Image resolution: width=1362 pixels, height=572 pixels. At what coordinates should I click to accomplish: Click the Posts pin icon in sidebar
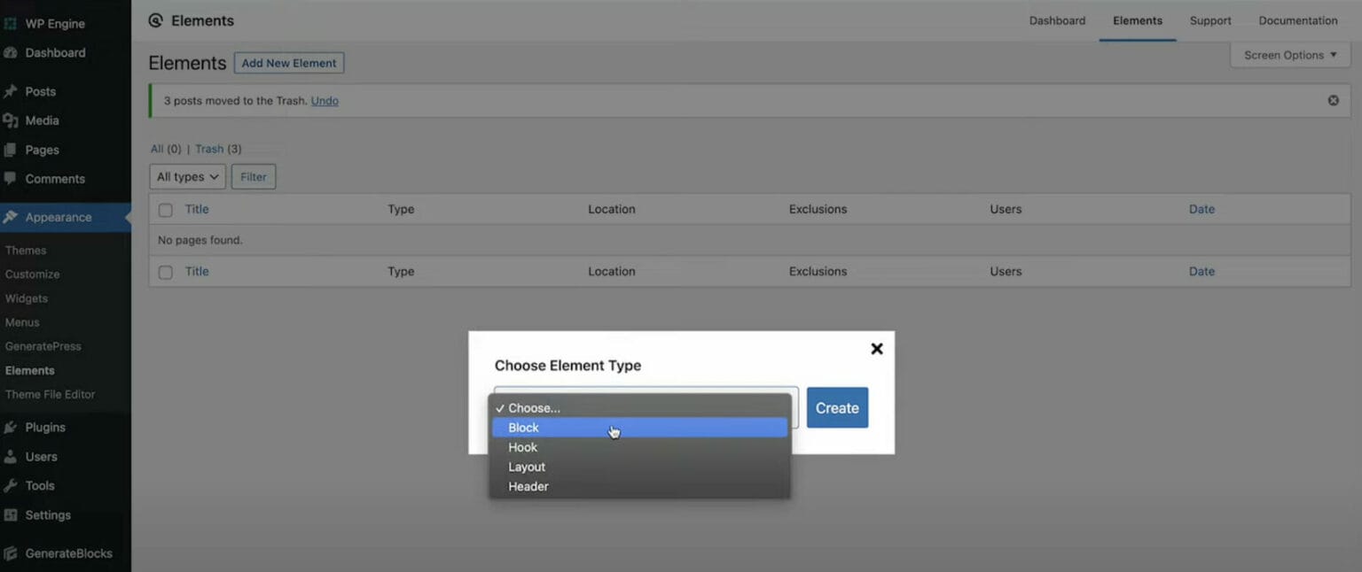pyautogui.click(x=11, y=91)
